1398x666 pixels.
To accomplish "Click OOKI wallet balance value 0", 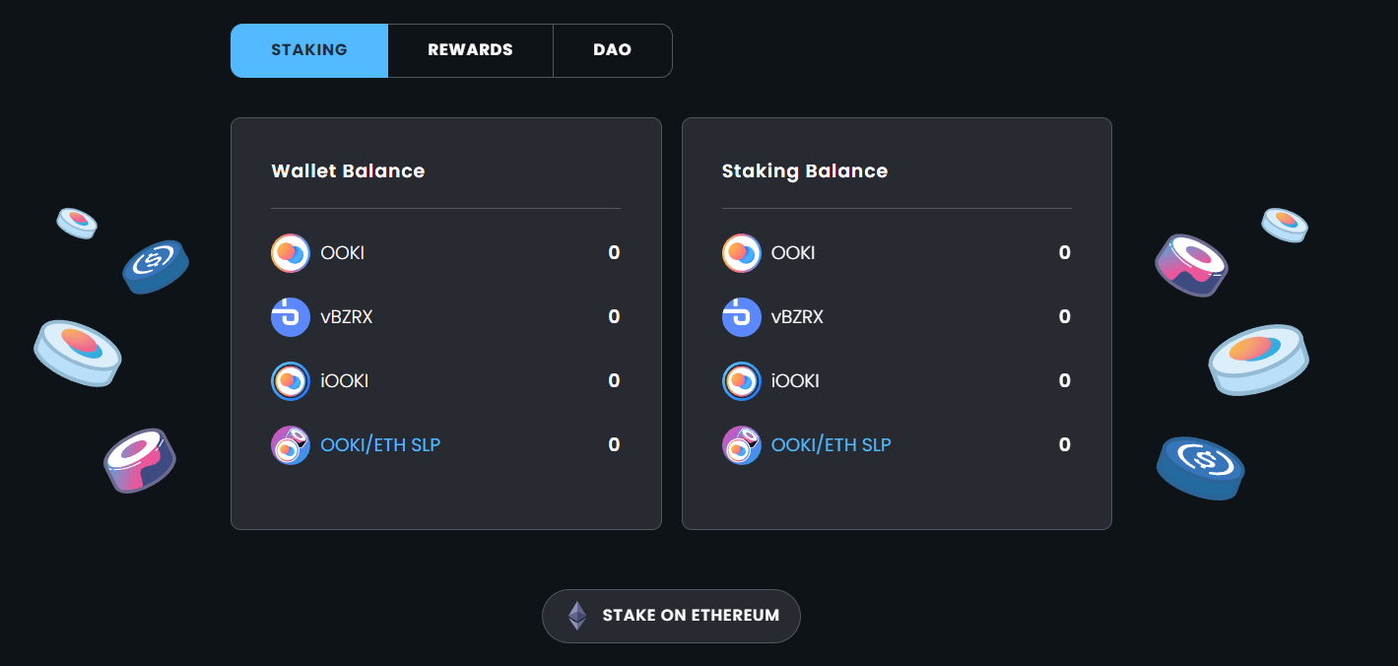I will pyautogui.click(x=614, y=253).
